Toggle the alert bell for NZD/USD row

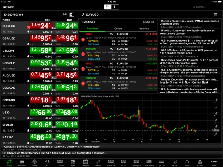click(x=28, y=106)
